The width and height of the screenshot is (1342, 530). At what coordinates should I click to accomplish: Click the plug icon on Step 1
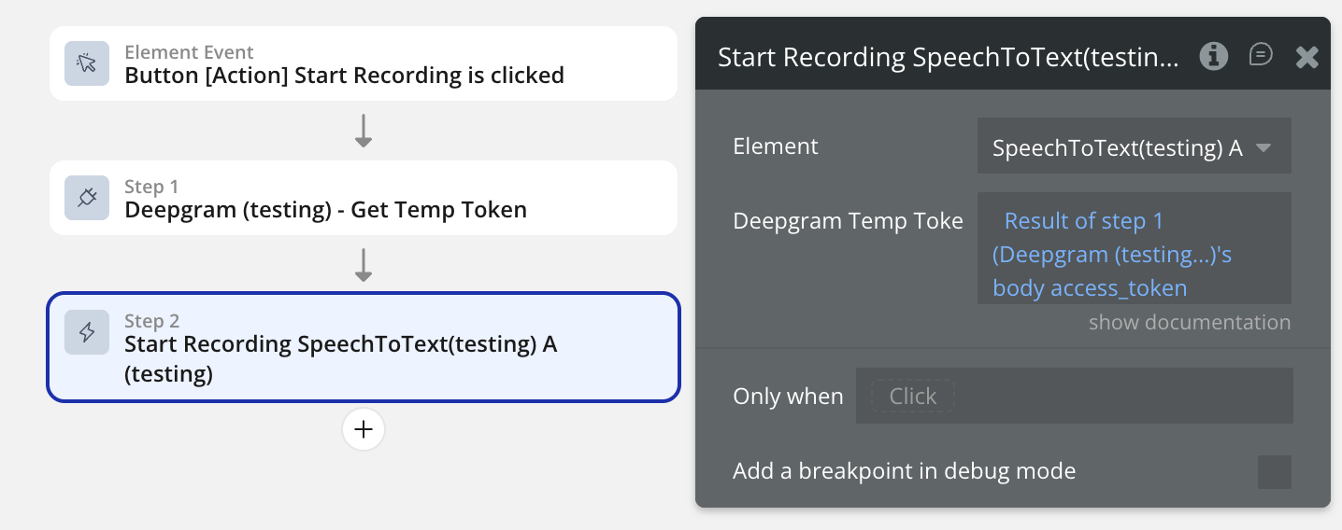pyautogui.click(x=87, y=198)
